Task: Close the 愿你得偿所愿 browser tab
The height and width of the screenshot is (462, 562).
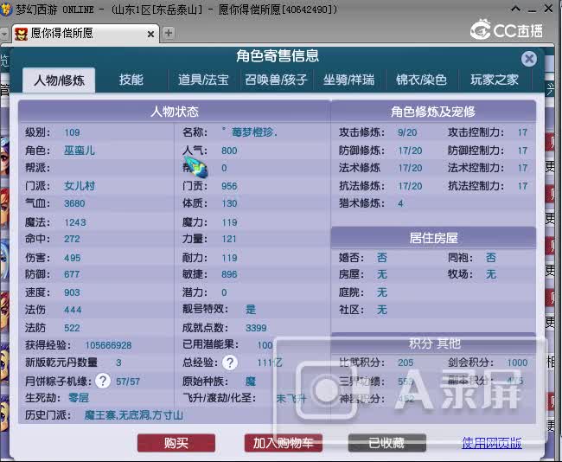Action: 151,34
